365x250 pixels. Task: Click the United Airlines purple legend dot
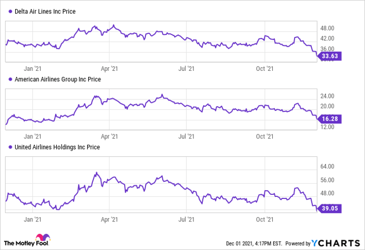click(10, 147)
